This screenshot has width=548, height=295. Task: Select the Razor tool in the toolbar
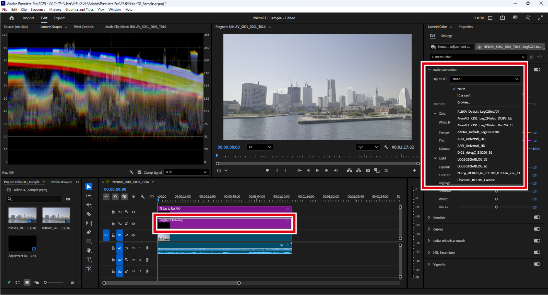(x=89, y=214)
